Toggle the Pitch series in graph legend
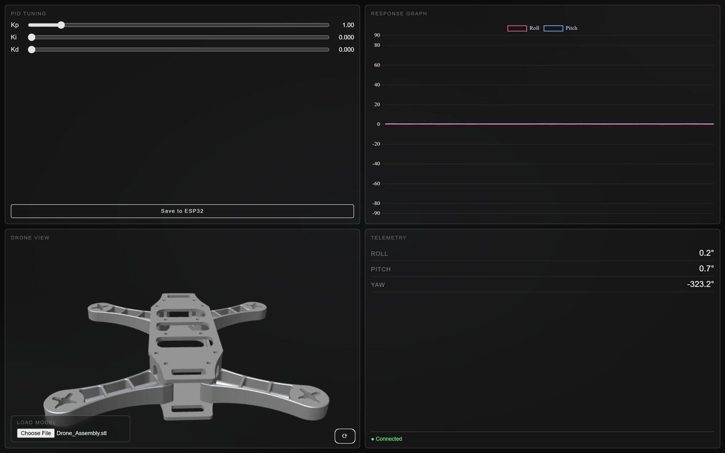725x453 pixels. (x=560, y=28)
